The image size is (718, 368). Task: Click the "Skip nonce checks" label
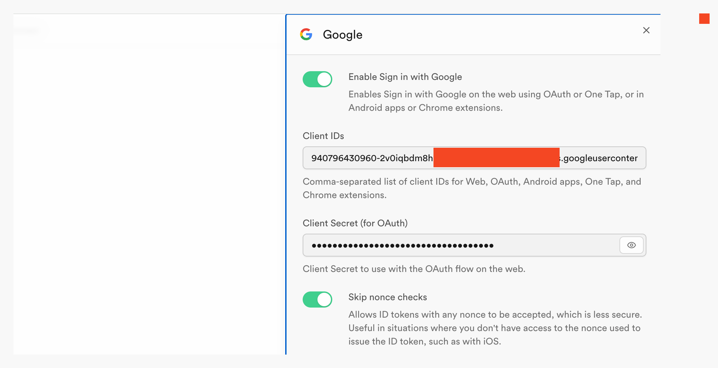coord(387,297)
